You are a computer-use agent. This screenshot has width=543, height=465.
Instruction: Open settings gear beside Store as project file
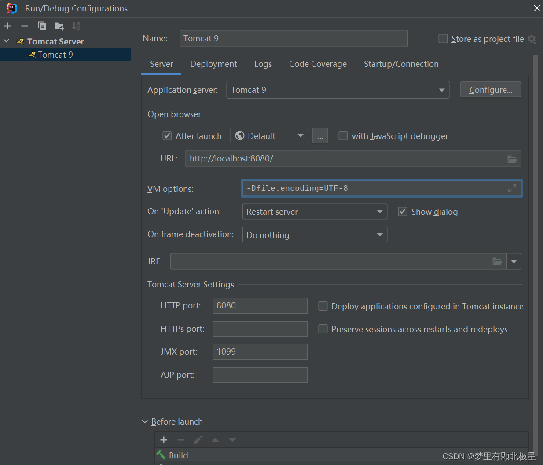click(x=532, y=39)
